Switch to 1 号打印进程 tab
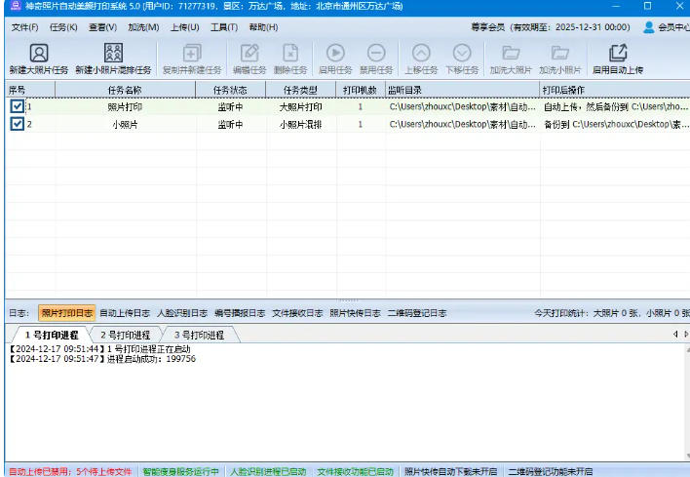690x477 pixels. tap(52, 335)
